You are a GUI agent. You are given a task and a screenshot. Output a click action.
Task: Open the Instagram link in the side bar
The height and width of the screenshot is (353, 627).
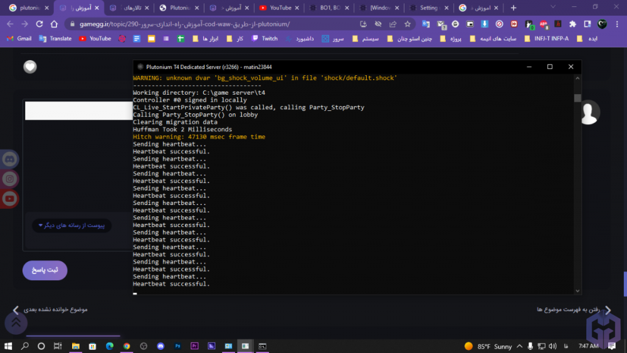tap(9, 179)
